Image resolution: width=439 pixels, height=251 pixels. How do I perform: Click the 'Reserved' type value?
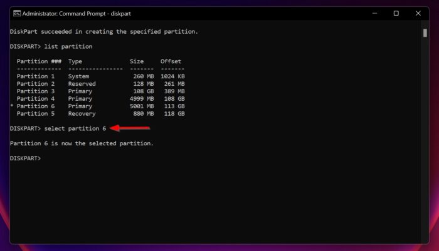coord(82,84)
